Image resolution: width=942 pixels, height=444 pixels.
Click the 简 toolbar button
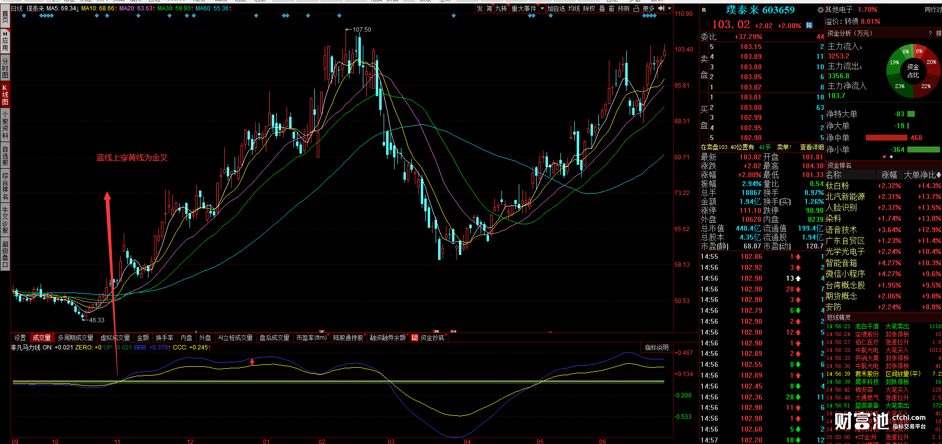[x=489, y=8]
